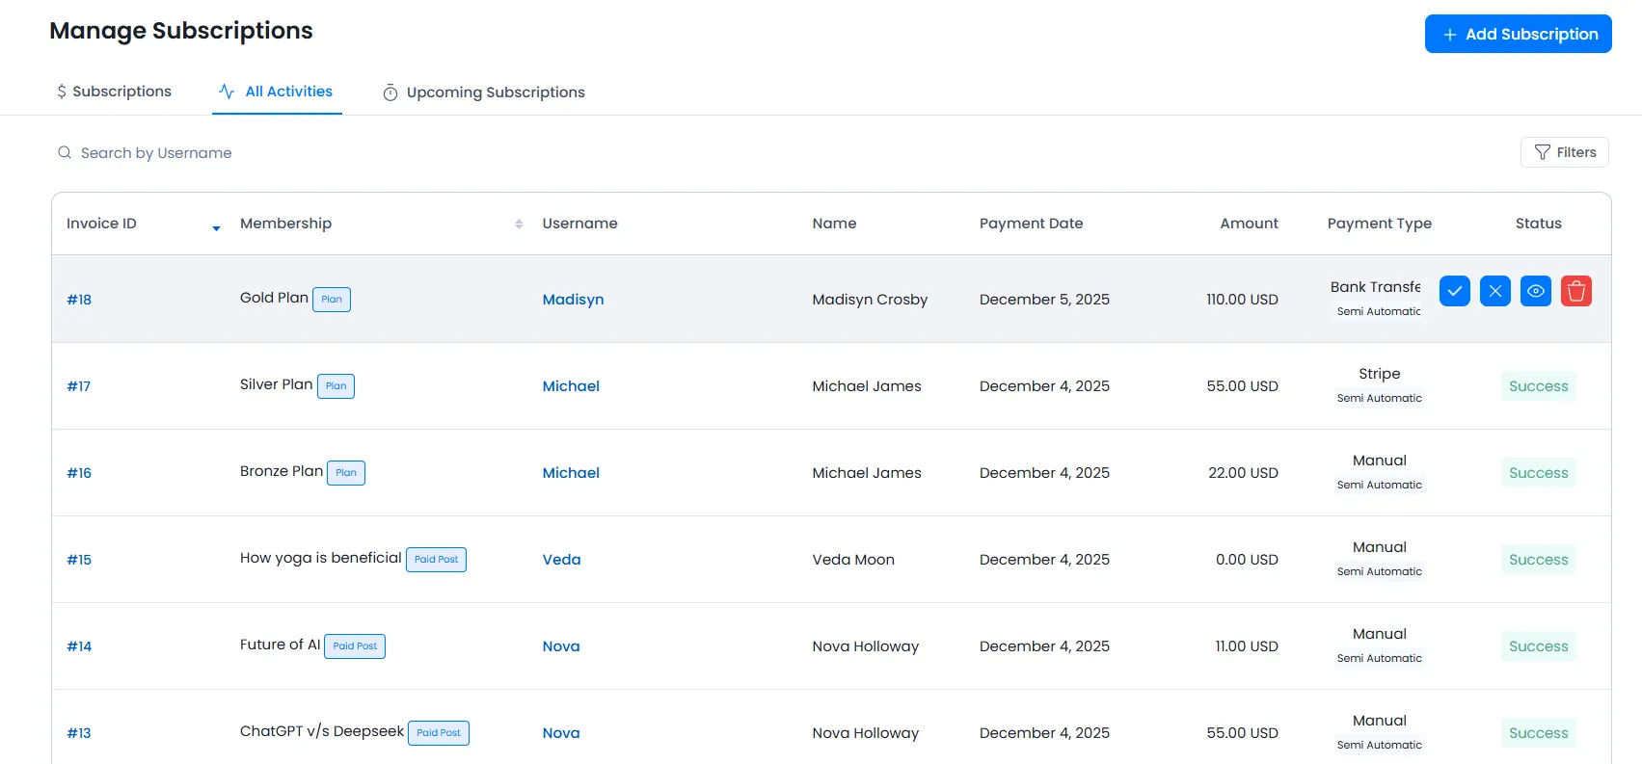Open invoice #14 link

pos(79,646)
